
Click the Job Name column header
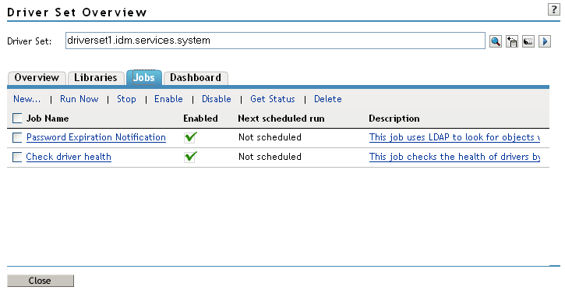click(x=48, y=119)
